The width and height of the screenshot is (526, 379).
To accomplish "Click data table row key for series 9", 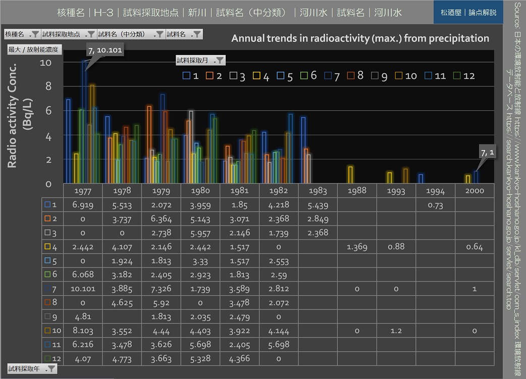I will pyautogui.click(x=50, y=316).
